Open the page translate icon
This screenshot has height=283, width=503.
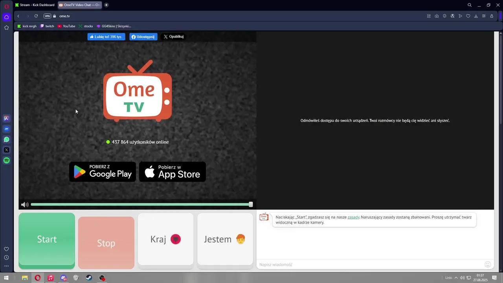click(x=452, y=16)
